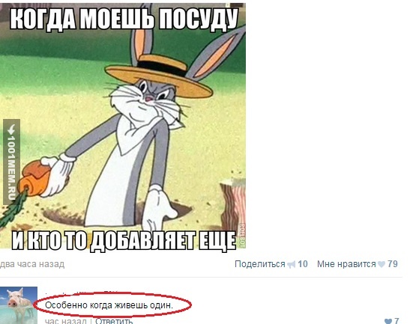
Task: Click the 1001mem.ru watermark arrow logo
Action: tap(11, 129)
